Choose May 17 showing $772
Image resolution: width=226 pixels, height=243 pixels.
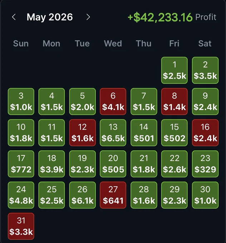[x=21, y=164]
